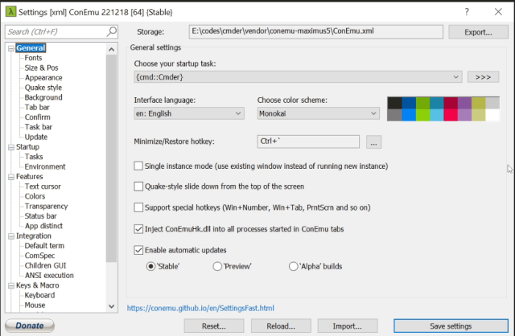Screen dimensions: 515x336
Task: Open the Transparency settings page
Action: click(x=46, y=206)
